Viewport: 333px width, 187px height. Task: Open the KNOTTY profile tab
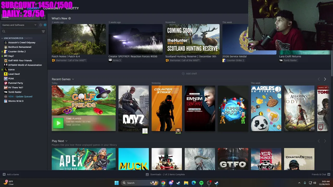[x=72, y=8]
